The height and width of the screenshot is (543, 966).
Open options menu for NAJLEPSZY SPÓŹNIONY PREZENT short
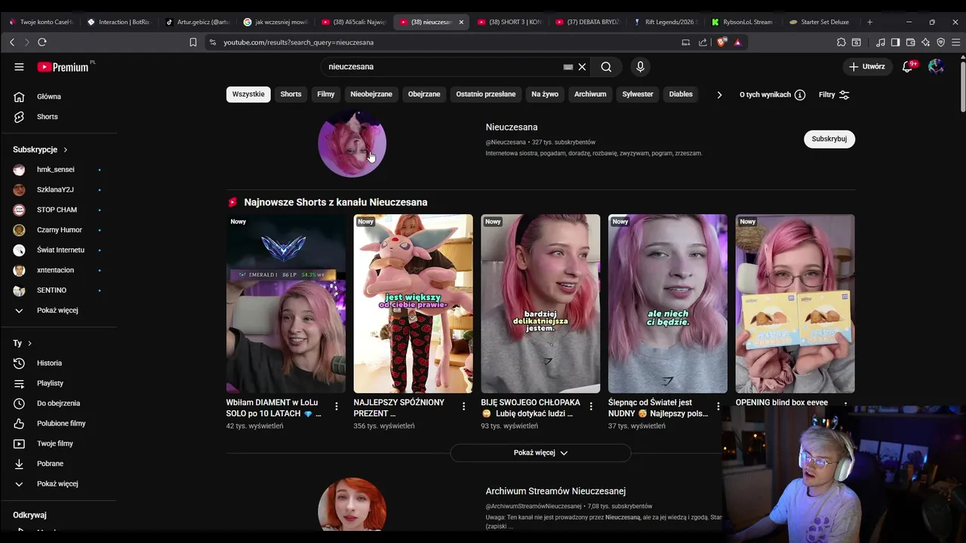pyautogui.click(x=463, y=406)
